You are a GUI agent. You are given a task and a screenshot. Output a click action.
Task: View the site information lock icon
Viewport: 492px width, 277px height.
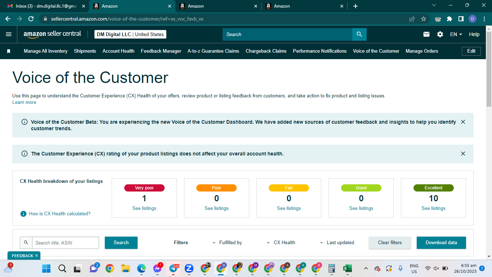45,19
